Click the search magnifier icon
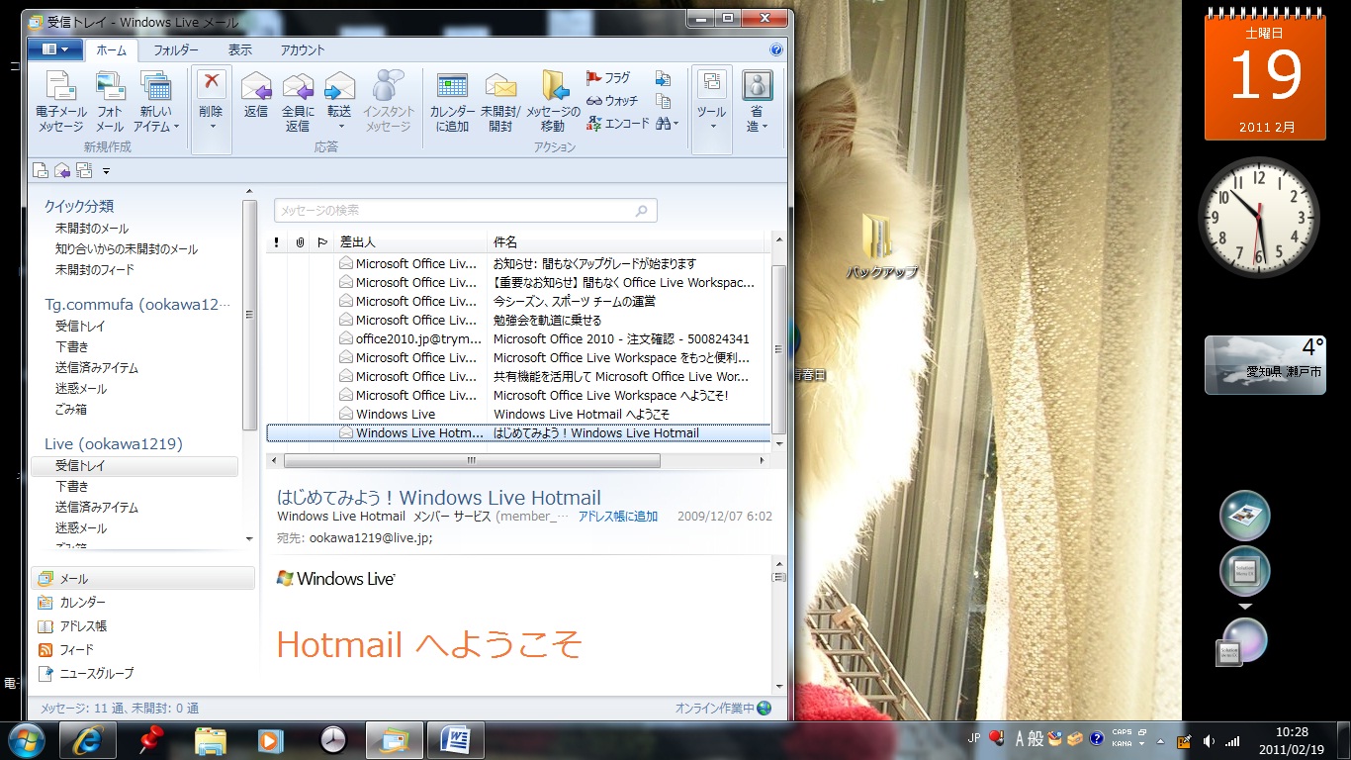 642,210
